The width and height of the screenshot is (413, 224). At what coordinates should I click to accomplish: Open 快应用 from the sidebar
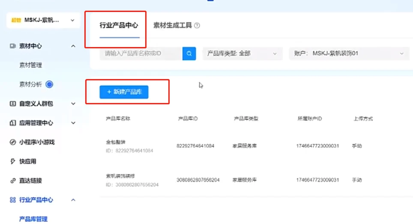pos(27,162)
